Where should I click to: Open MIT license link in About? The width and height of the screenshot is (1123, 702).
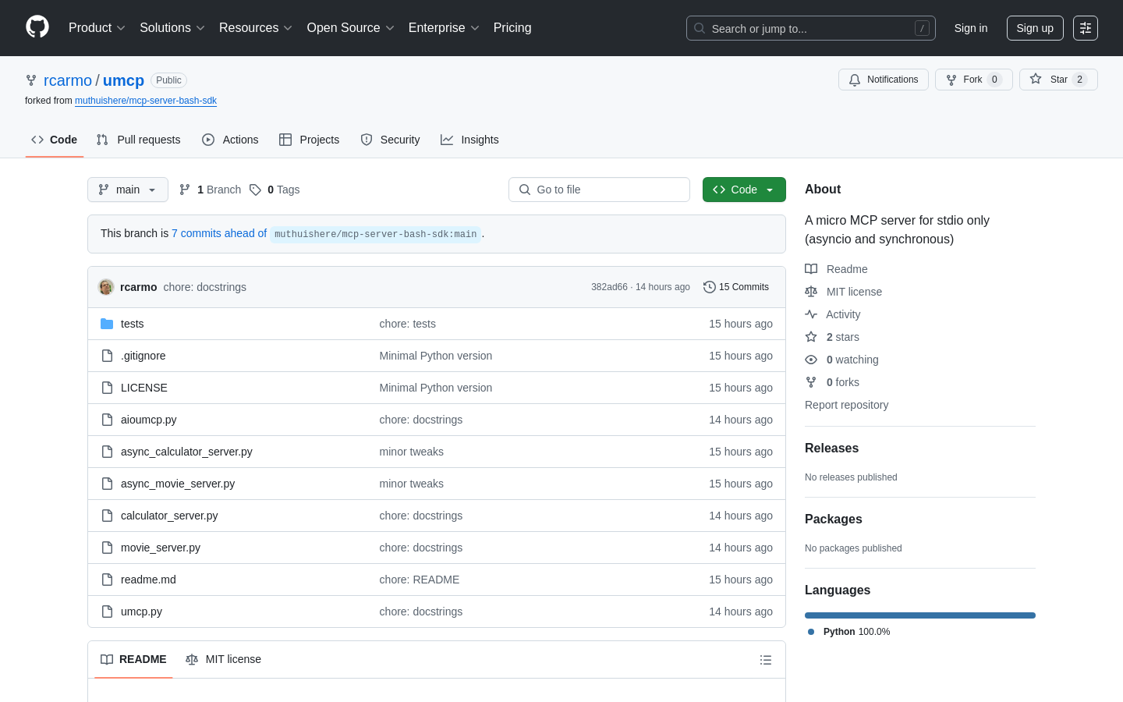(844, 292)
